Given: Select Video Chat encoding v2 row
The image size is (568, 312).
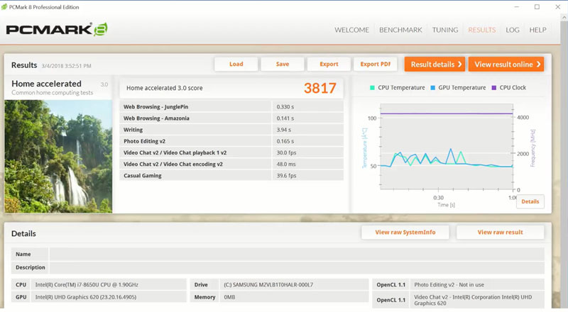Looking at the screenshot, I should [231, 164].
